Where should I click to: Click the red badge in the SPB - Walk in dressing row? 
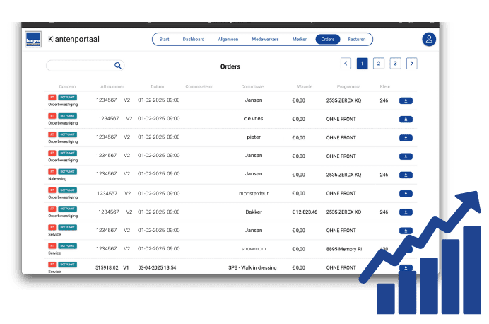pos(52,265)
